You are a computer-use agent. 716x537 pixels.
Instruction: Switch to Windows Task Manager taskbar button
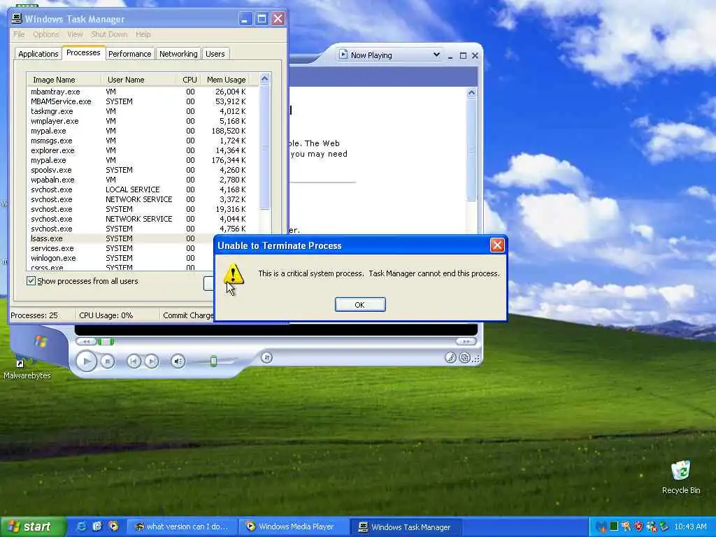(406, 527)
